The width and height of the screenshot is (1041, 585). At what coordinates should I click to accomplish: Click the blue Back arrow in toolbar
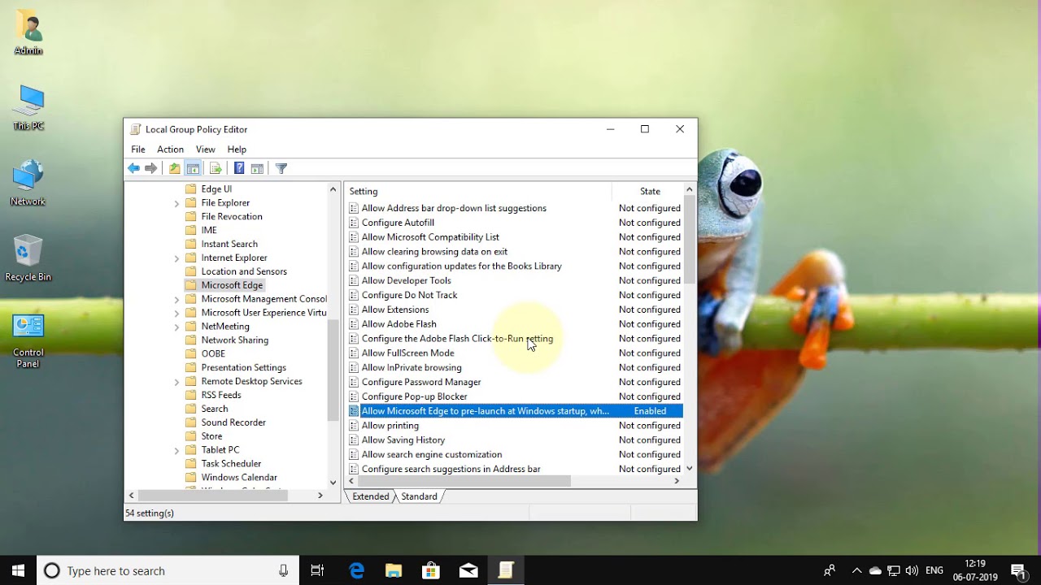click(x=133, y=168)
